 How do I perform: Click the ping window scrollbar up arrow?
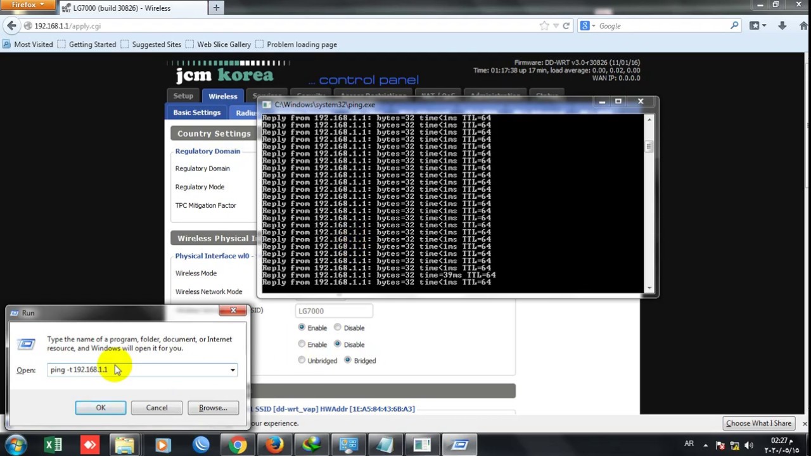tap(649, 118)
